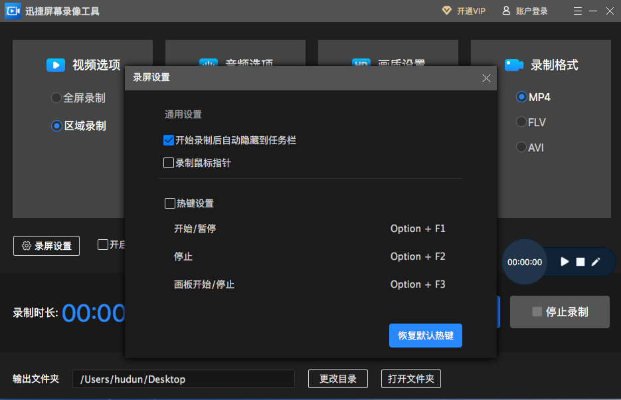This screenshot has width=621, height=400.
Task: Uncheck auto-hide to taskbar option
Action: pos(169,140)
